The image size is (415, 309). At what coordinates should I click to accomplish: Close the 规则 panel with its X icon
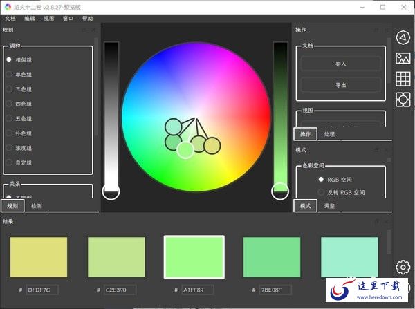94,30
